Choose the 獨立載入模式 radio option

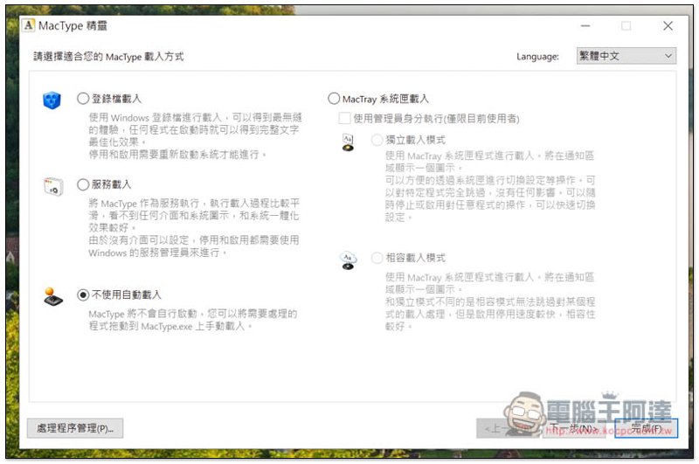[377, 140]
